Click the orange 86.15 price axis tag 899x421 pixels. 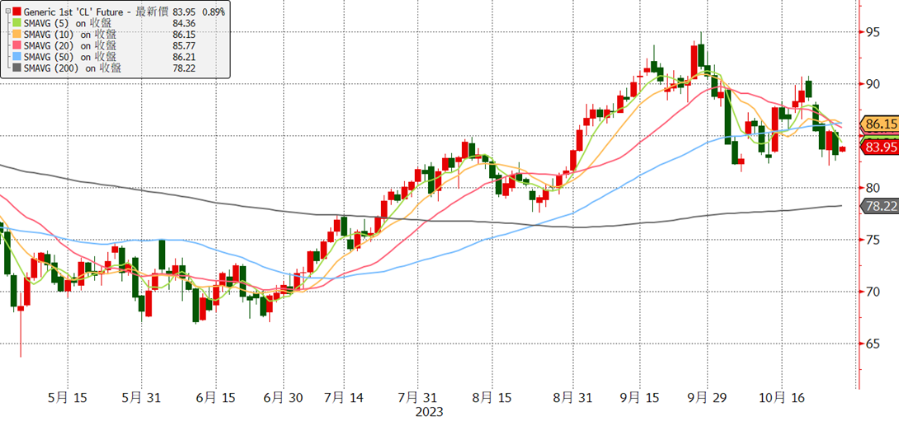click(x=879, y=124)
